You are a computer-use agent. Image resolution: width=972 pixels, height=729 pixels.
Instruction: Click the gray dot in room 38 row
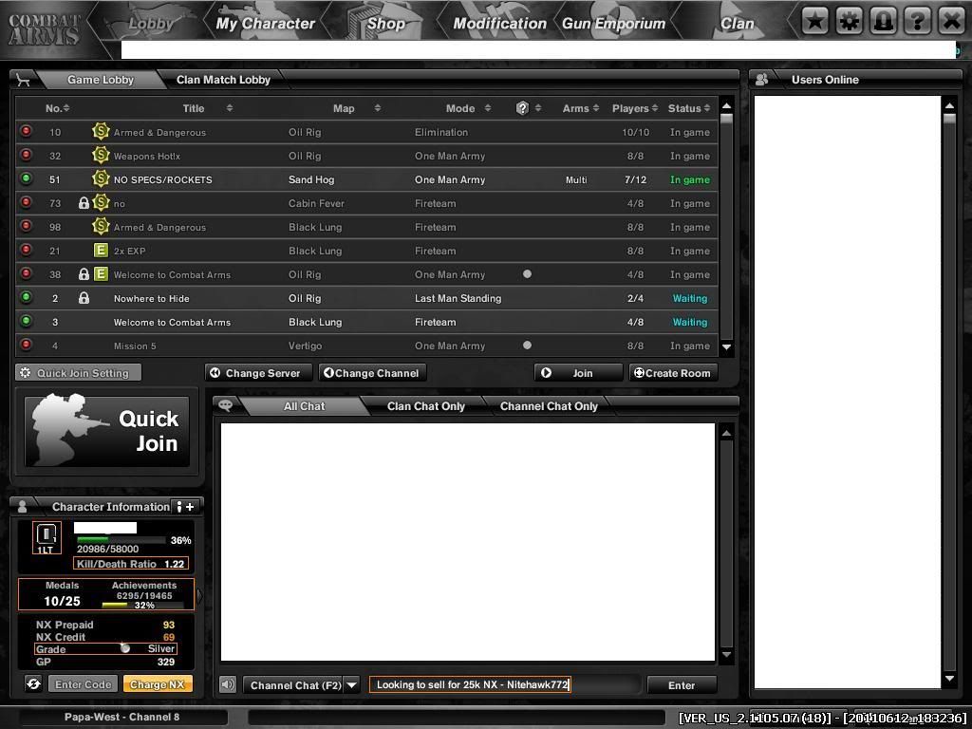(527, 274)
